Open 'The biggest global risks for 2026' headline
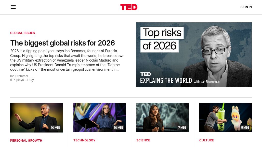The height and width of the screenshot is (147, 262). (x=62, y=43)
